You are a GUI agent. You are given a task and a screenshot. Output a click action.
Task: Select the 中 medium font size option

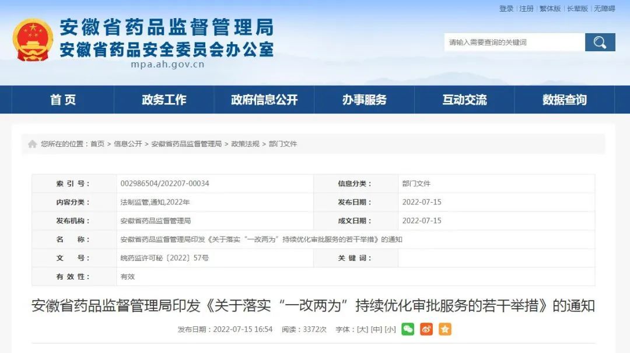tap(376, 329)
